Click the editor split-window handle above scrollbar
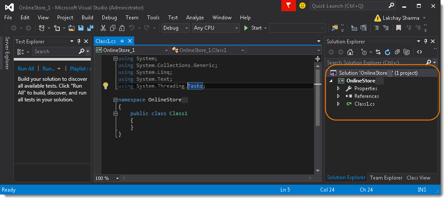The width and height of the screenshot is (447, 201). coord(318,59)
